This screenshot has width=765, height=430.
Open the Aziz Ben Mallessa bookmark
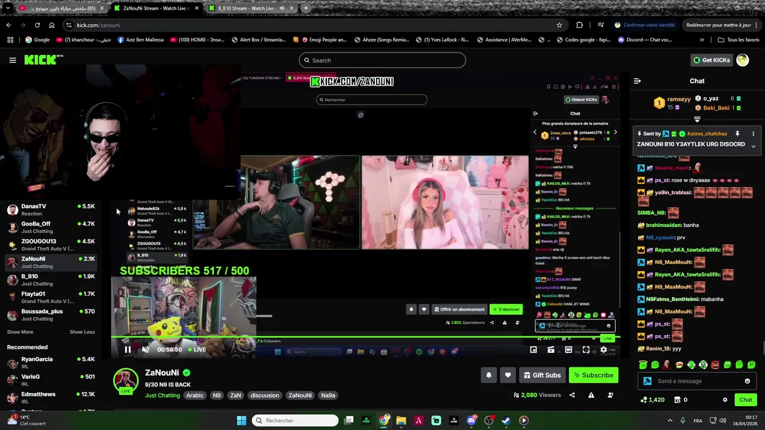coord(140,40)
